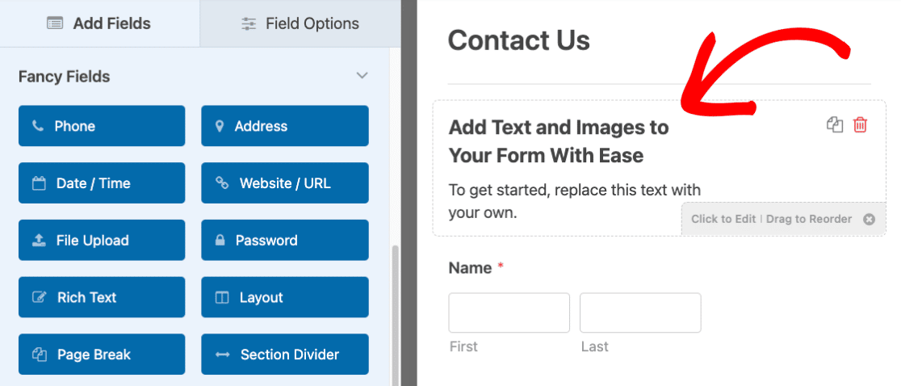Add a Section Divider field

point(285,355)
